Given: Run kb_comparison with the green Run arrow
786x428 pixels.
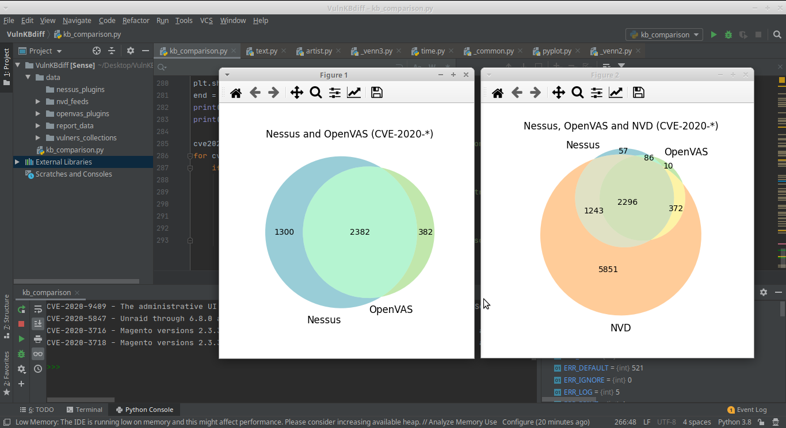Looking at the screenshot, I should point(713,34).
